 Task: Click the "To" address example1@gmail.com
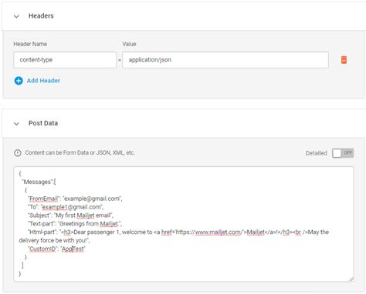click(x=72, y=207)
